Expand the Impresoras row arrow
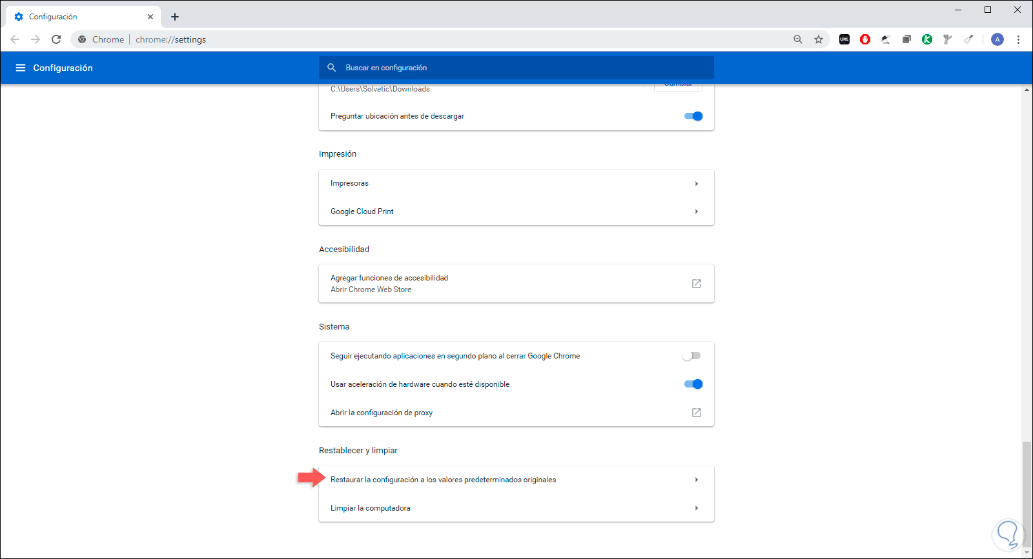 point(696,184)
